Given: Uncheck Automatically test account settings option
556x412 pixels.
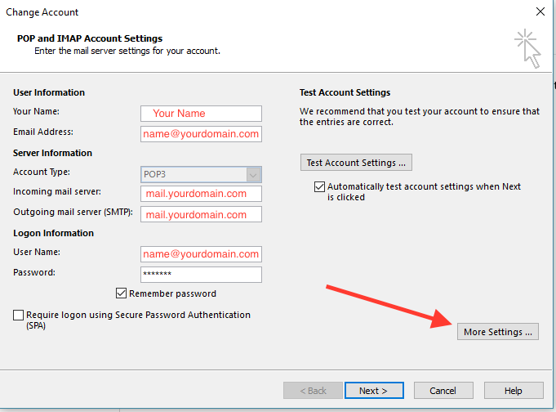Looking at the screenshot, I should tap(320, 187).
